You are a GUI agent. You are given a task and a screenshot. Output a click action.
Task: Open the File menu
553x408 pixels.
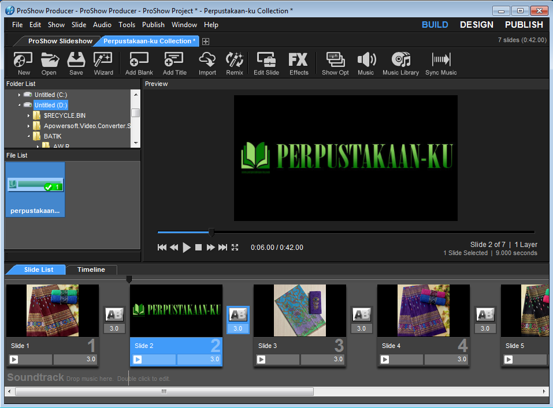[17, 25]
